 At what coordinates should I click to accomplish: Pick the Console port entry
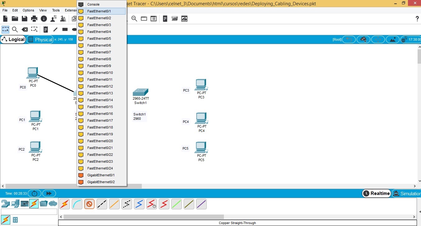pyautogui.click(x=93, y=4)
